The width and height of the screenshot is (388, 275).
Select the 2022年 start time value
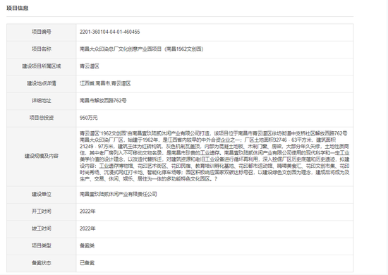pyautogui.click(x=87, y=212)
